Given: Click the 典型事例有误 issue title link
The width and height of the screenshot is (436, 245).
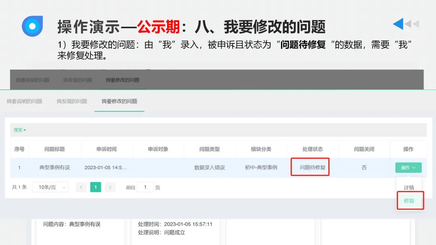Looking at the screenshot, I should (x=55, y=167).
